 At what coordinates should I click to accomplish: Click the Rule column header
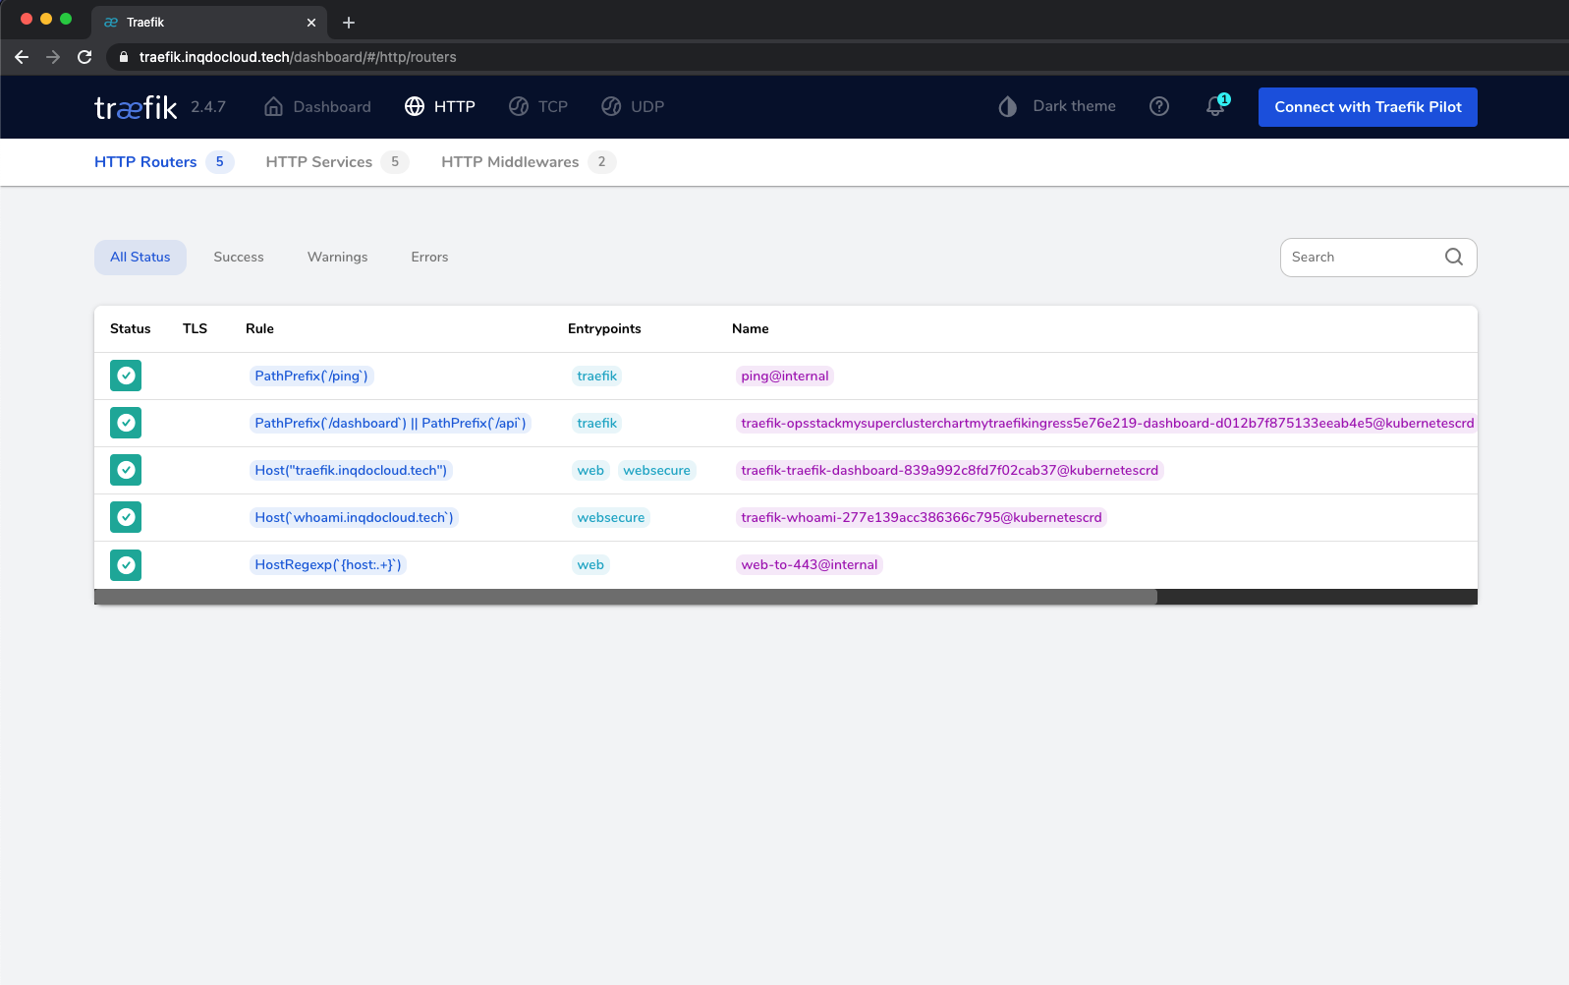pos(259,329)
